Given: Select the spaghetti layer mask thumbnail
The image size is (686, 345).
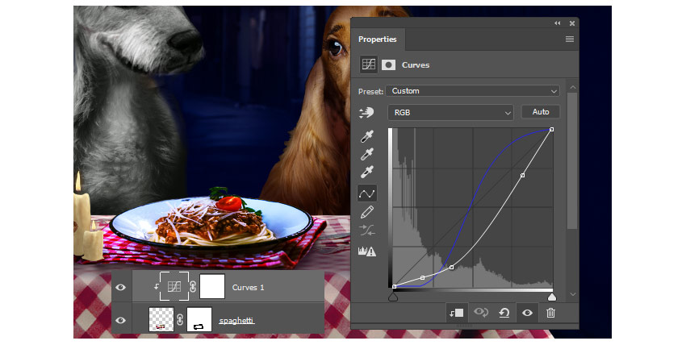Looking at the screenshot, I should tap(199, 319).
